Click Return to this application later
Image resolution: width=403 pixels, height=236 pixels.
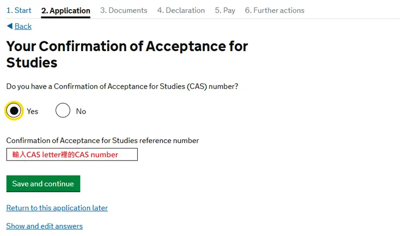[57, 208]
